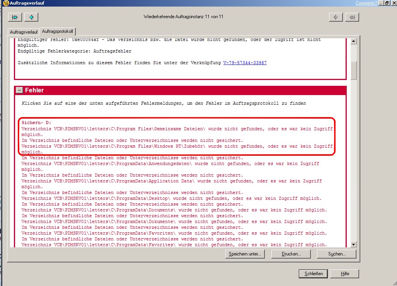Switch to the Auftragsverlauf tab
Viewport: 397px width, 286px height.
pyautogui.click(x=24, y=32)
